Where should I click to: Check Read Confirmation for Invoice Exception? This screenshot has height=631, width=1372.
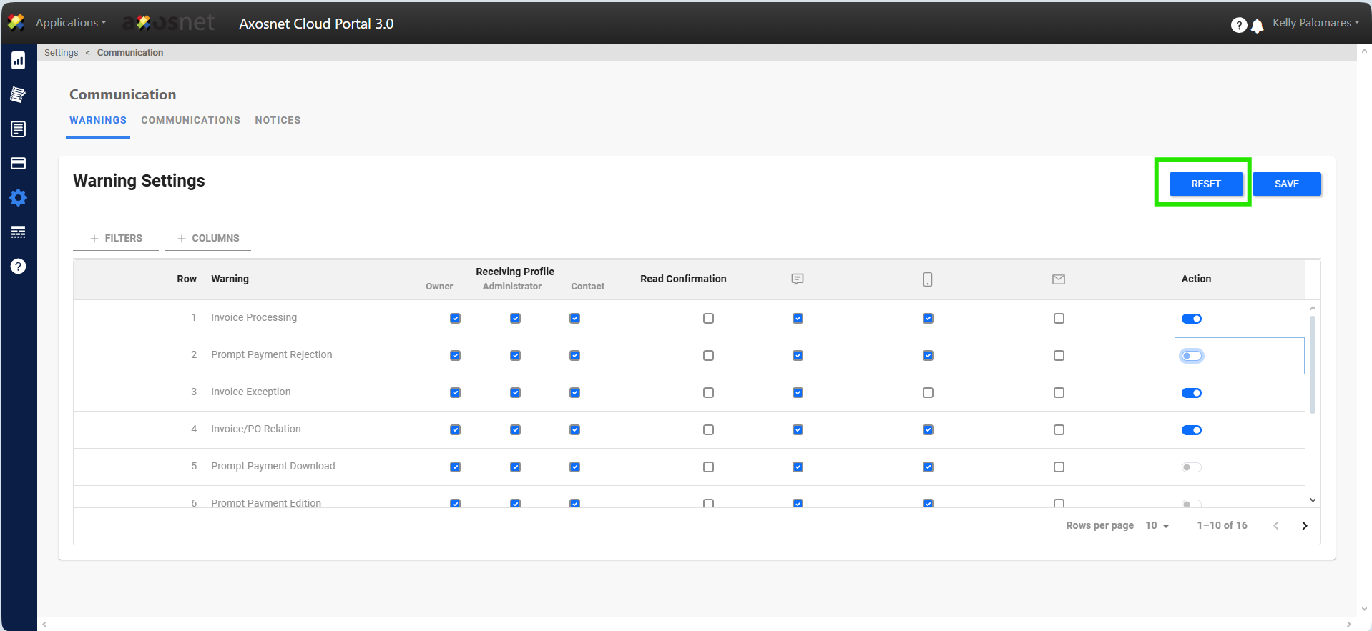point(708,393)
